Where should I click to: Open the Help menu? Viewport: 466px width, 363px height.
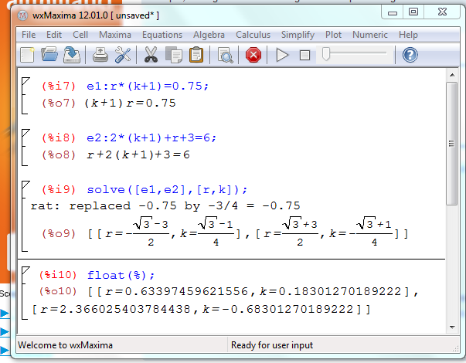[408, 35]
